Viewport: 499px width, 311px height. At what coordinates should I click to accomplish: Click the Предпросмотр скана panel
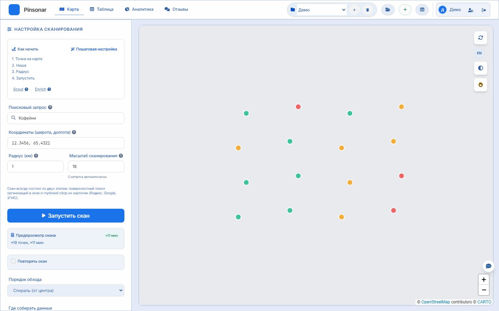(66, 239)
